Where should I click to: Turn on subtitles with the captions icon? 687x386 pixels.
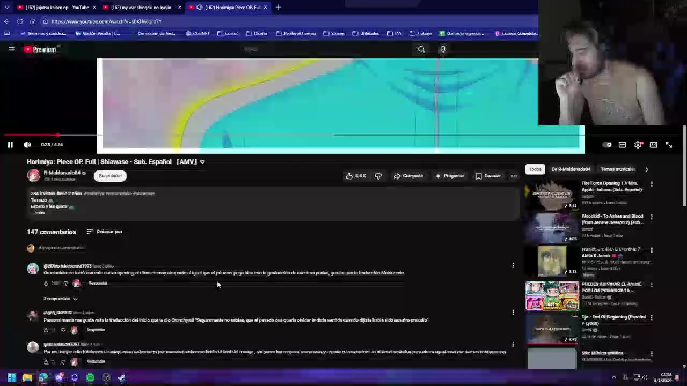(x=622, y=144)
